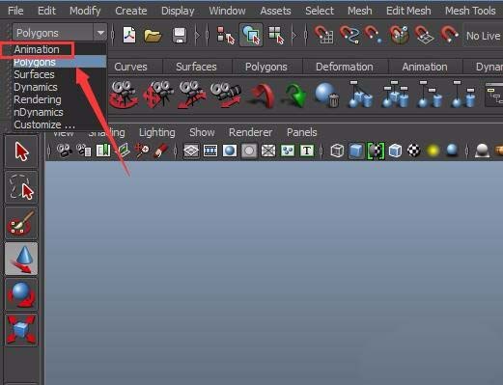Save the scene with floppy disk icon
The image size is (503, 385).
(x=180, y=36)
